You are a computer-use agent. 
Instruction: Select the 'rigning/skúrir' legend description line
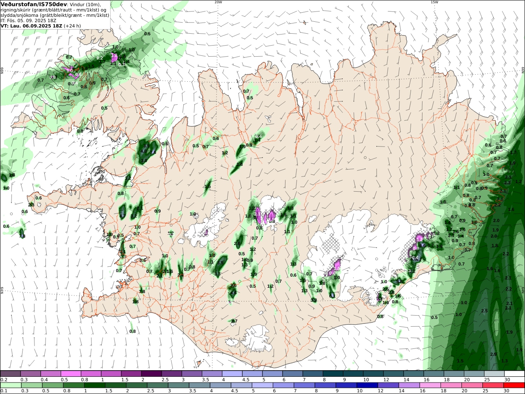tap(53, 10)
